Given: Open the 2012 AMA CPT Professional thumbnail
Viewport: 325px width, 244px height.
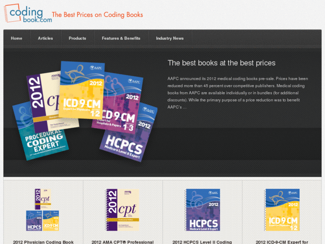Looking at the screenshot, I should coord(122,210).
